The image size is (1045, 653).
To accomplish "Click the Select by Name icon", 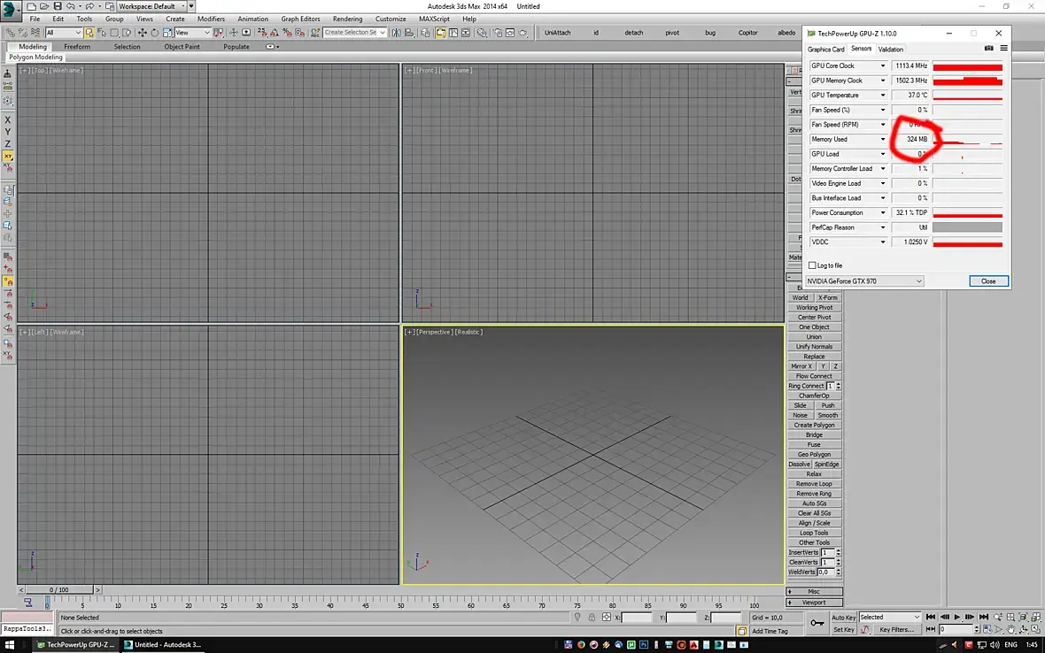I will [101, 32].
